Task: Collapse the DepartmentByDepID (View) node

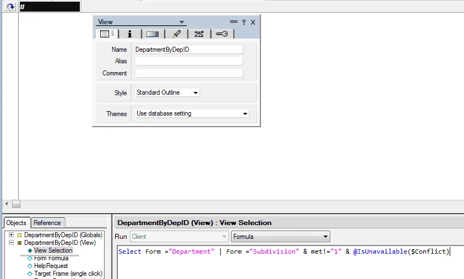Action: click(11, 243)
